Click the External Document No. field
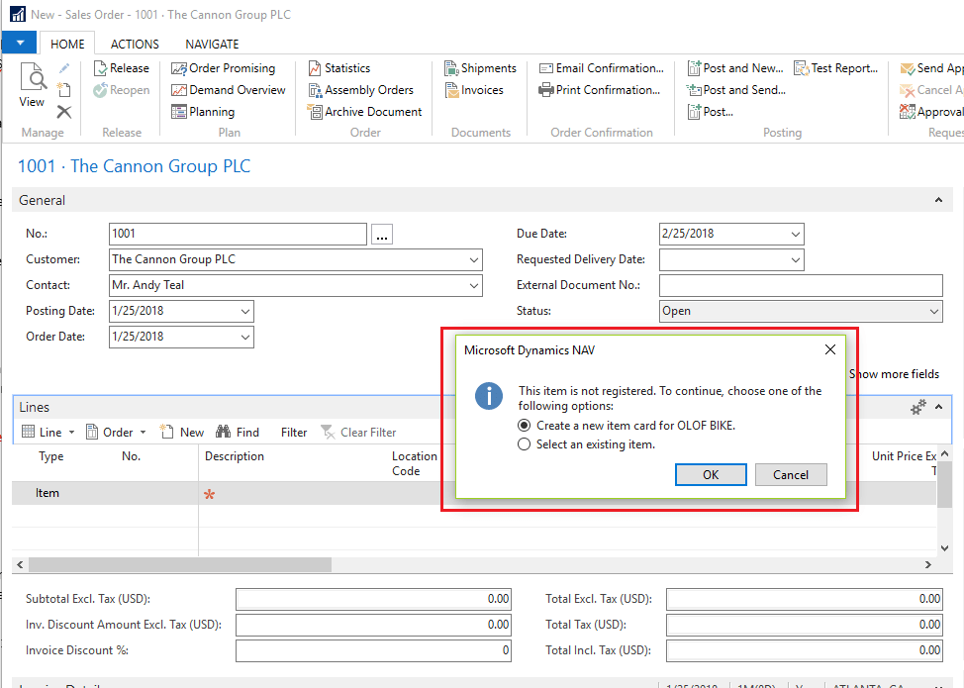The height and width of the screenshot is (688, 964). [x=801, y=286]
